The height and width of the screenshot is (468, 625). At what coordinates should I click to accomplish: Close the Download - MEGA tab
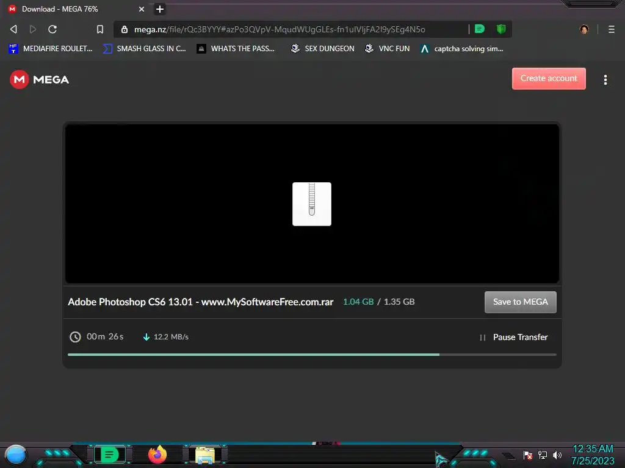coord(141,9)
